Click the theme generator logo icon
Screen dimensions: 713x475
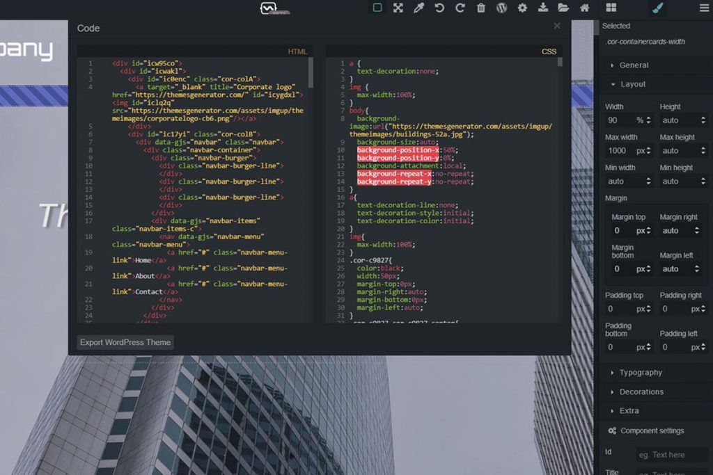[x=269, y=8]
